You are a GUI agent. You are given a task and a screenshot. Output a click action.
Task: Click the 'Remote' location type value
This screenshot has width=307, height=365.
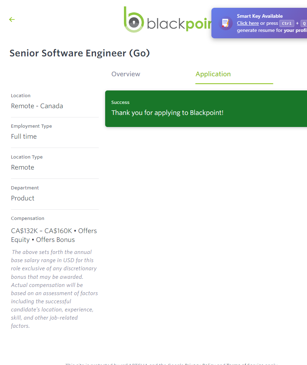(x=23, y=167)
